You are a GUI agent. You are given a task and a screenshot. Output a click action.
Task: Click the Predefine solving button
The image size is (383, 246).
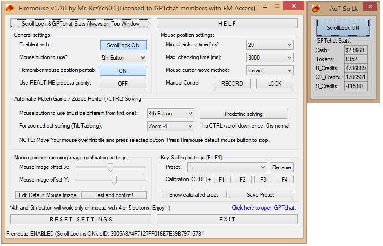244,114
